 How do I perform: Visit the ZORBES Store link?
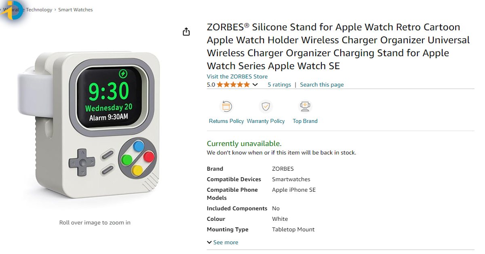pos(237,76)
